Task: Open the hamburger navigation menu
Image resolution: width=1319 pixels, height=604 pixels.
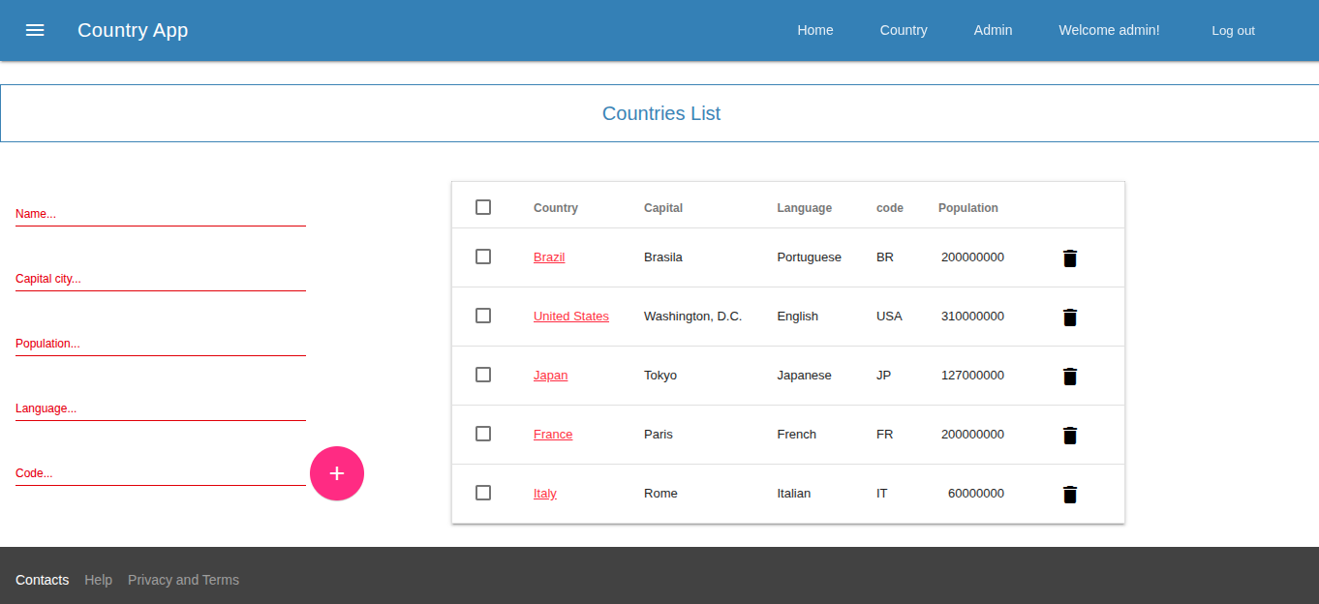Action: pos(35,30)
